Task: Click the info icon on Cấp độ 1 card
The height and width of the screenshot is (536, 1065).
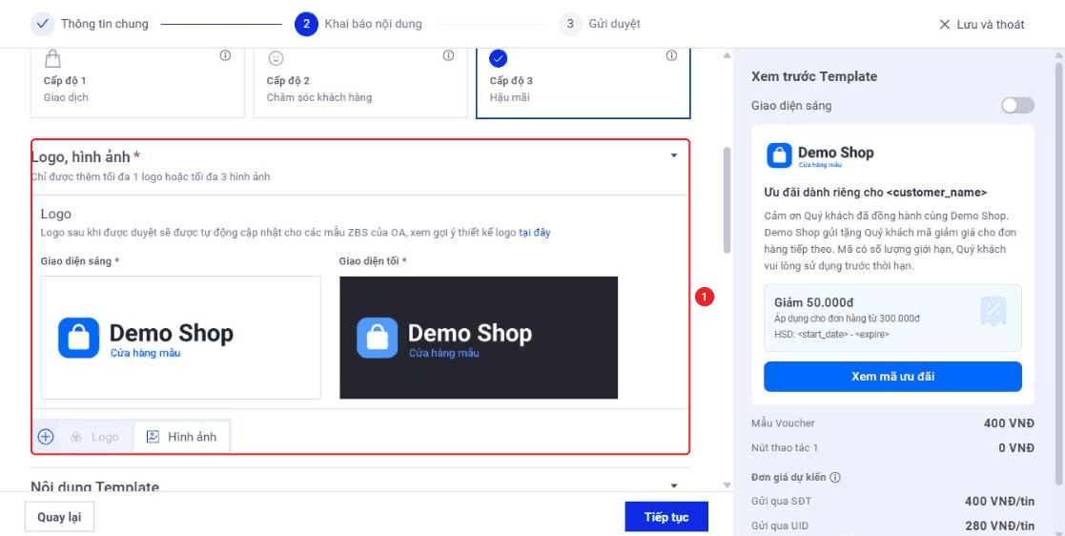Action: 226,55
